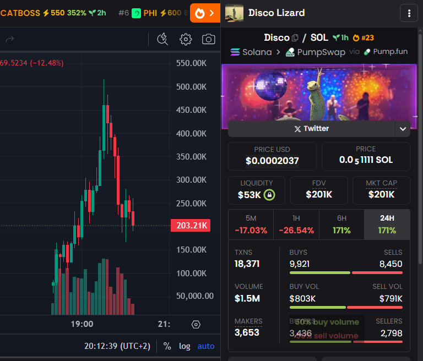Viewport: 423px width, 361px height.
Task: Select the 24H timeframe tab
Action: [387, 225]
